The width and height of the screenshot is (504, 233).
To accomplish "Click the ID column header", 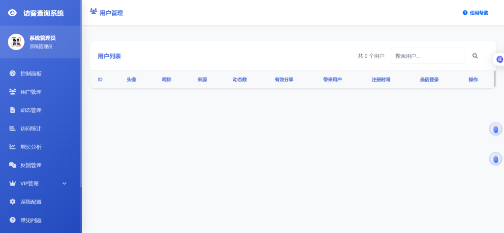I will coord(100,79).
